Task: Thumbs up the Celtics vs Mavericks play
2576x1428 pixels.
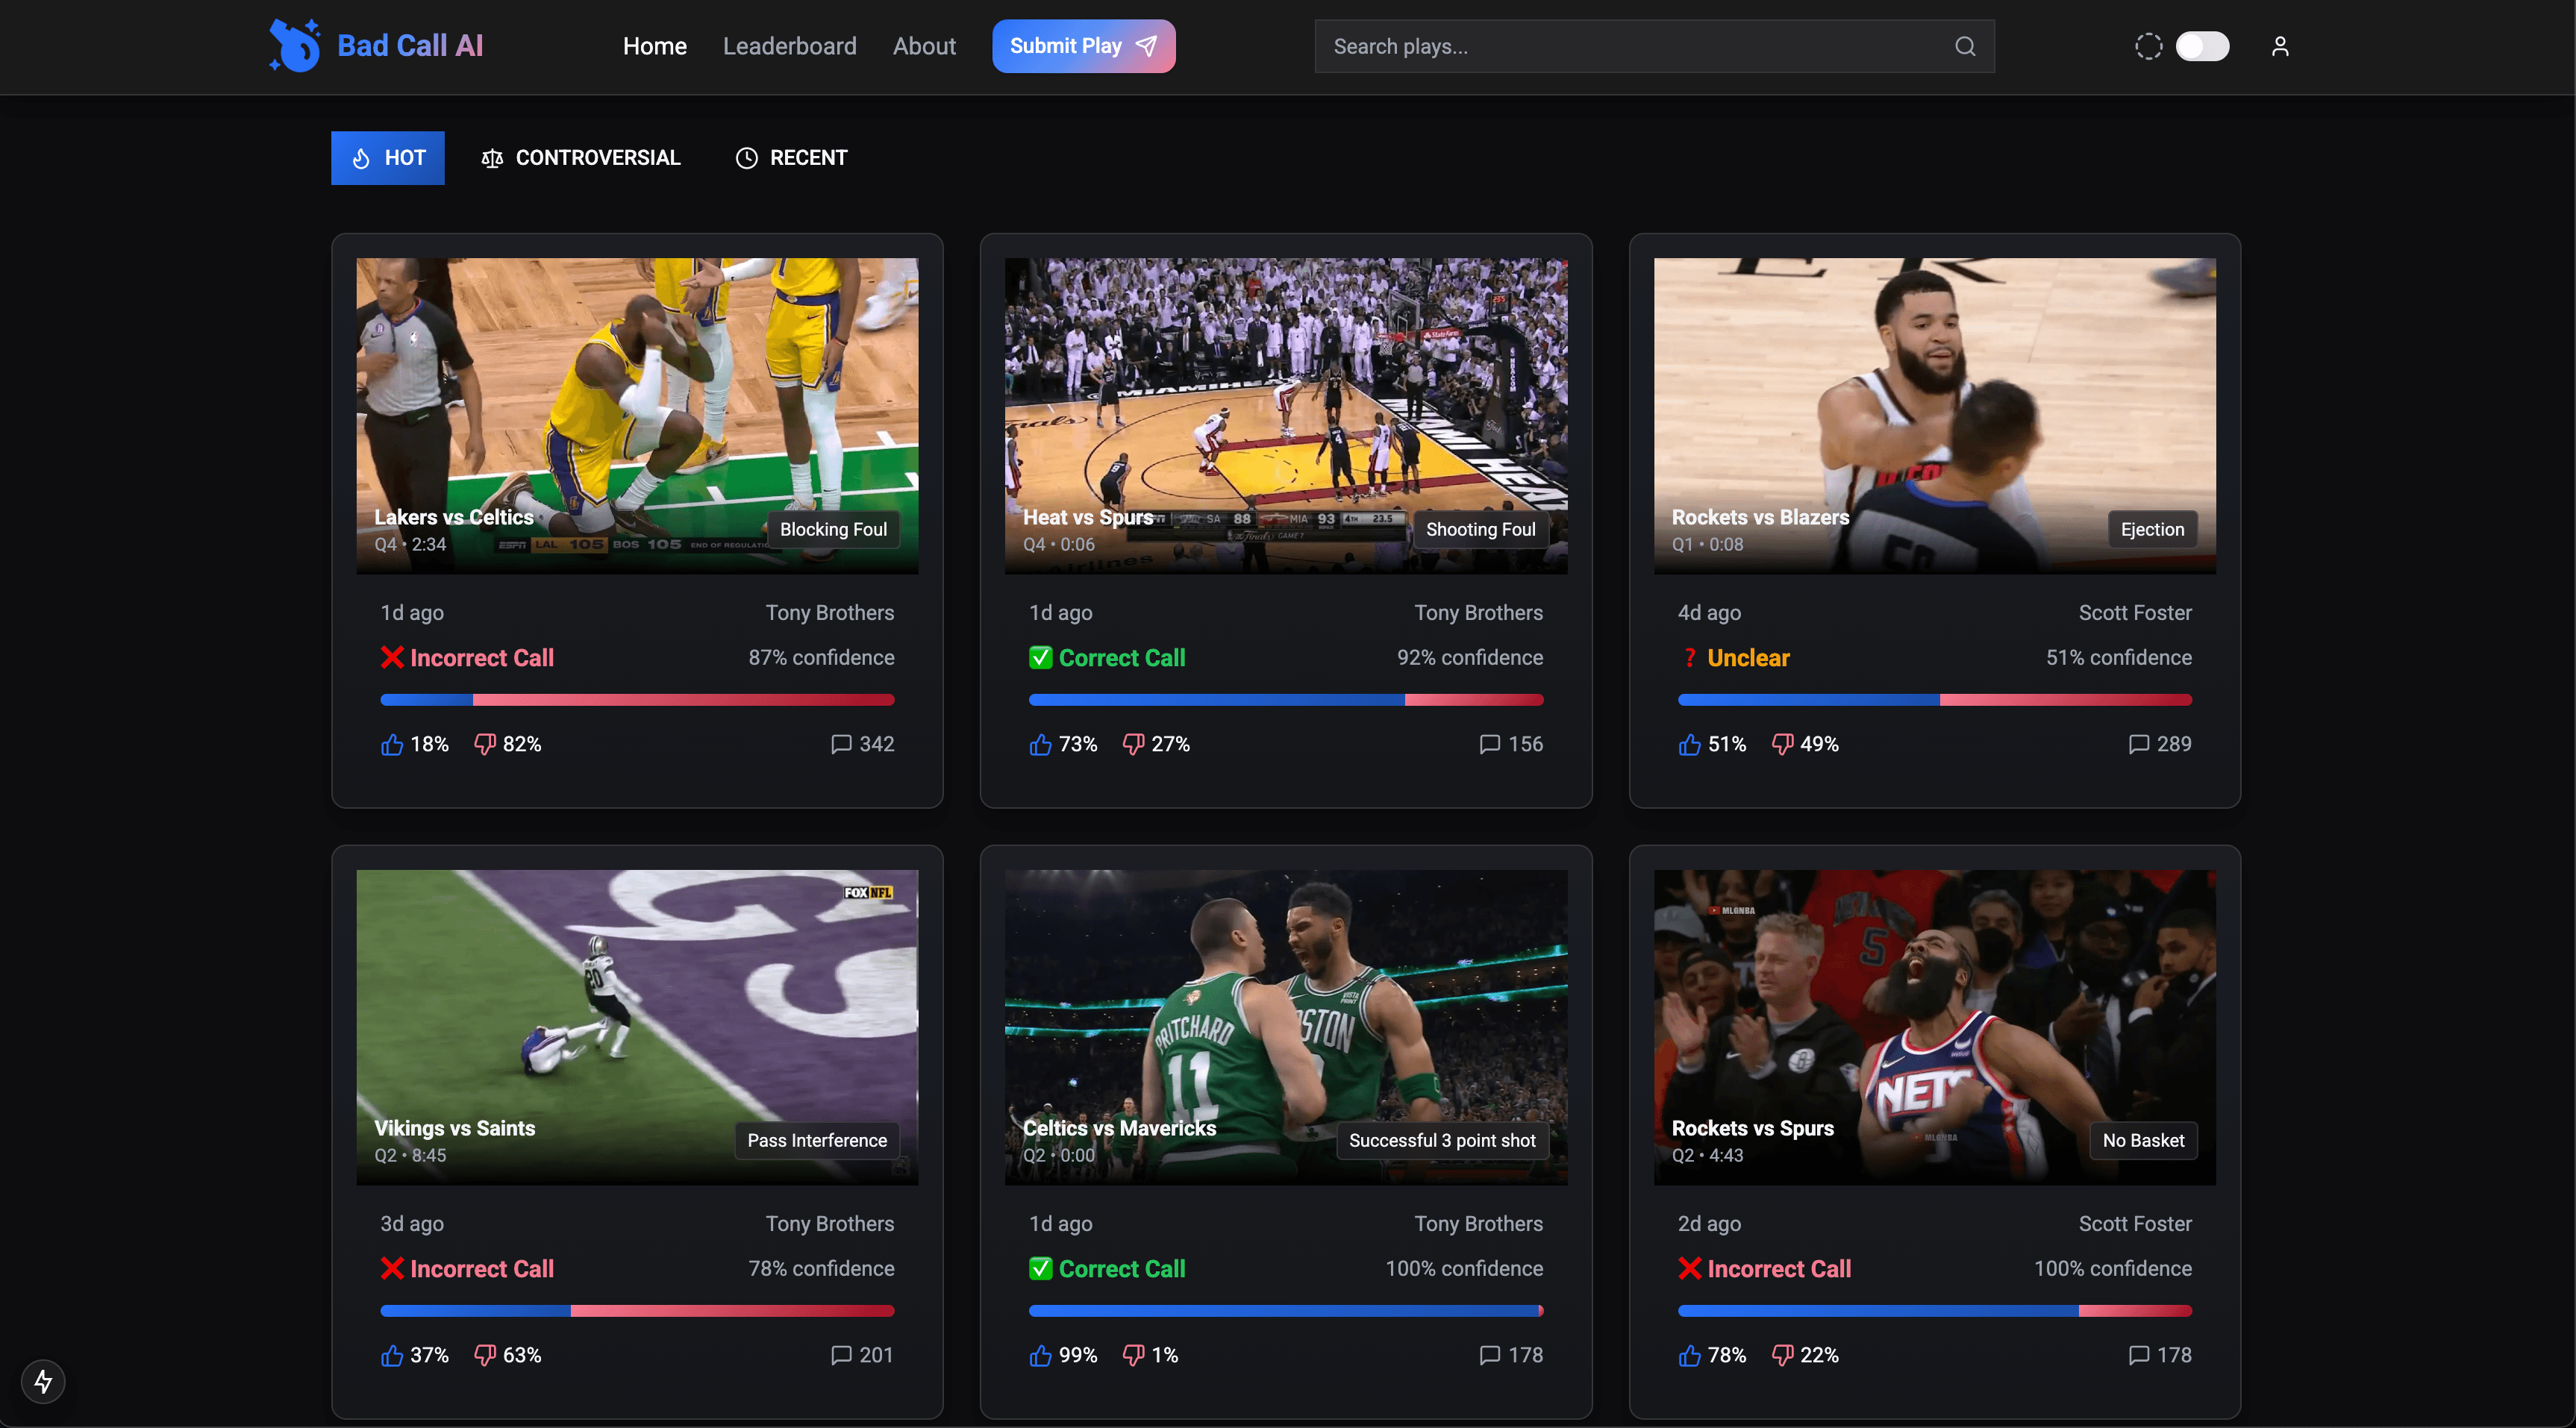Action: click(1041, 1355)
